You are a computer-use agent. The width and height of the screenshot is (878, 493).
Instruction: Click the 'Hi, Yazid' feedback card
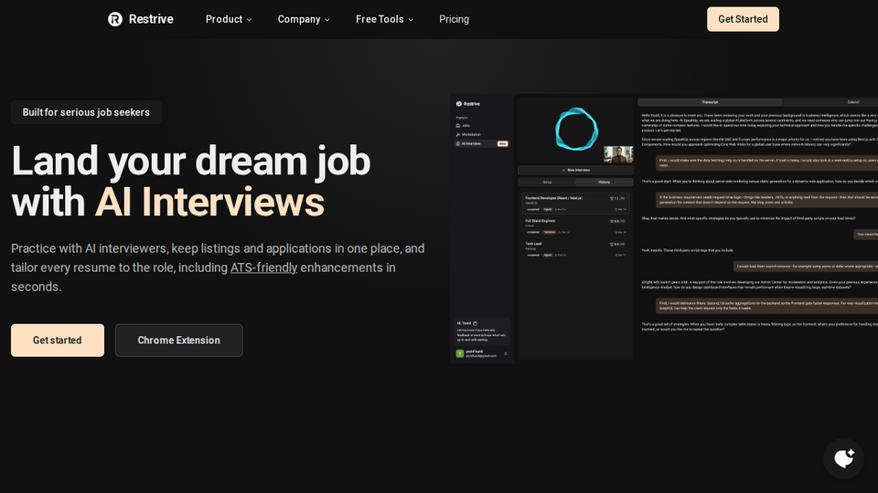pyautogui.click(x=482, y=331)
